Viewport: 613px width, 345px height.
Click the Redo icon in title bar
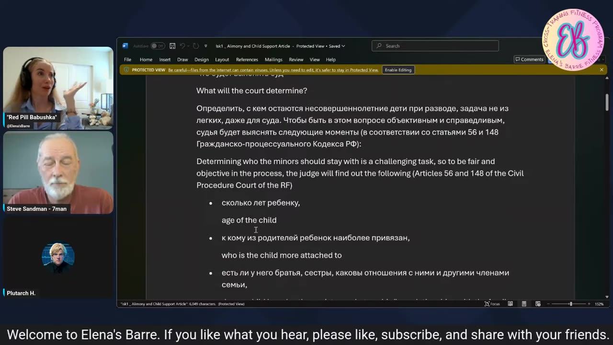point(196,46)
